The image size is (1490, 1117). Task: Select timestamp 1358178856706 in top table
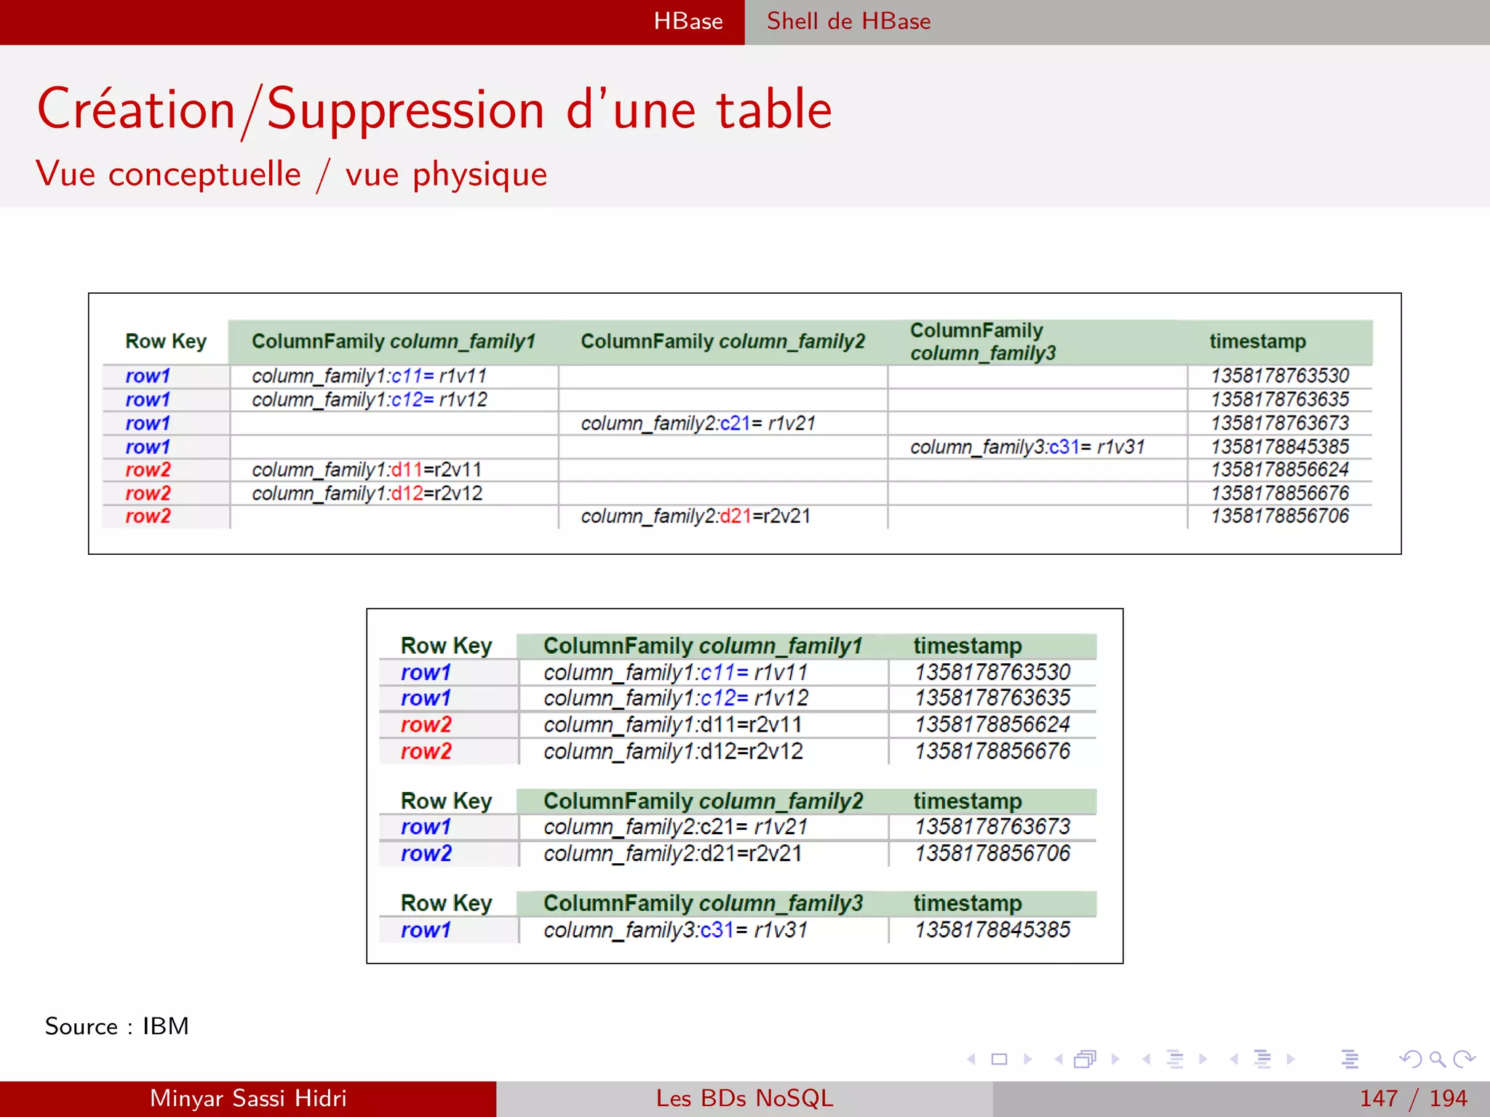(x=1280, y=516)
